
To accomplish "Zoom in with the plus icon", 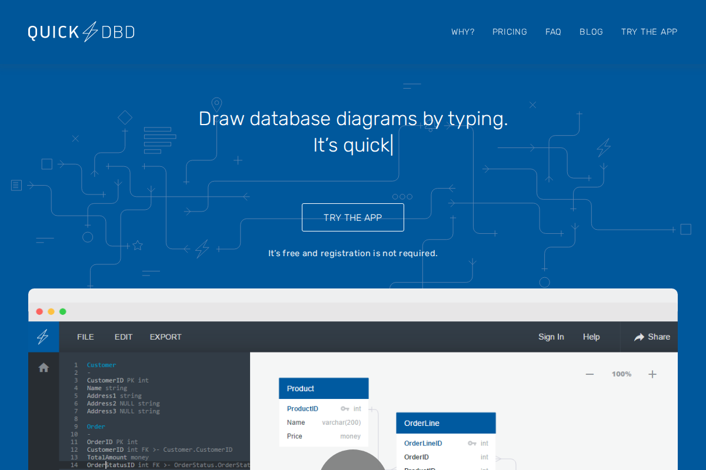I will [652, 374].
